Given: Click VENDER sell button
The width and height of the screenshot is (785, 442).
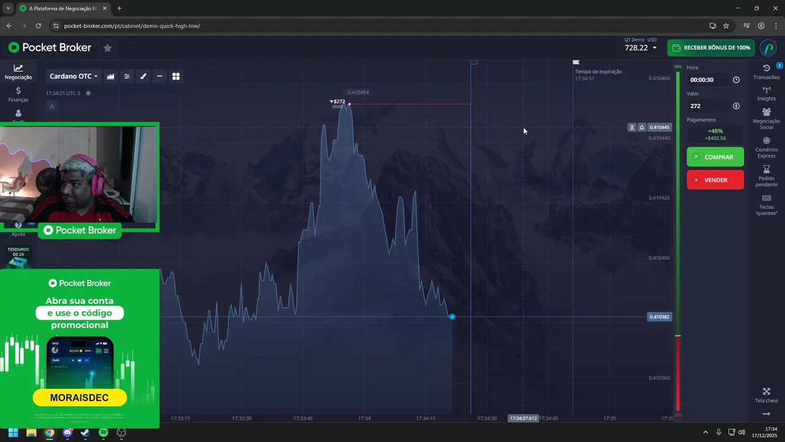Looking at the screenshot, I should (x=715, y=180).
